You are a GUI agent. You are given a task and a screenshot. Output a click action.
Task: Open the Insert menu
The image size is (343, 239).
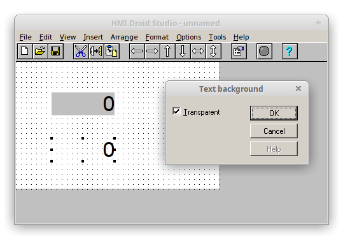click(93, 37)
